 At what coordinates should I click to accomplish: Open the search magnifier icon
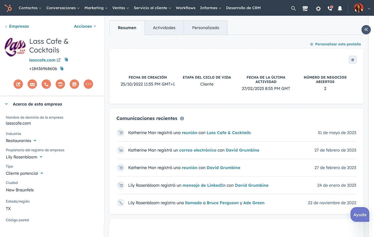[x=293, y=8]
